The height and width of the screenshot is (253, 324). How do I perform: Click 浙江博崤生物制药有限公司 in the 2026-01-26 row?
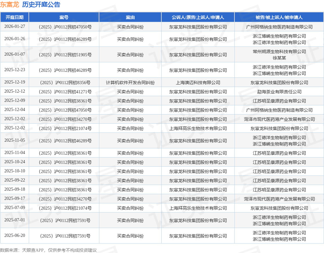(279, 36)
